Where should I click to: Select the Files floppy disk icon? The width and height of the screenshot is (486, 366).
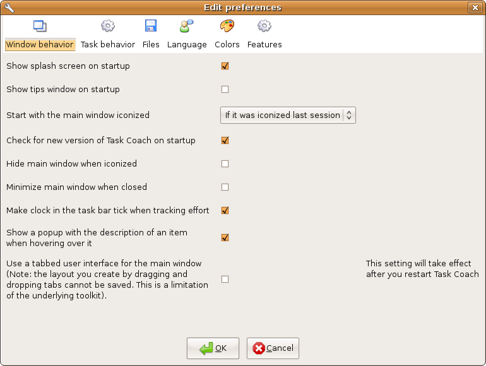151,26
